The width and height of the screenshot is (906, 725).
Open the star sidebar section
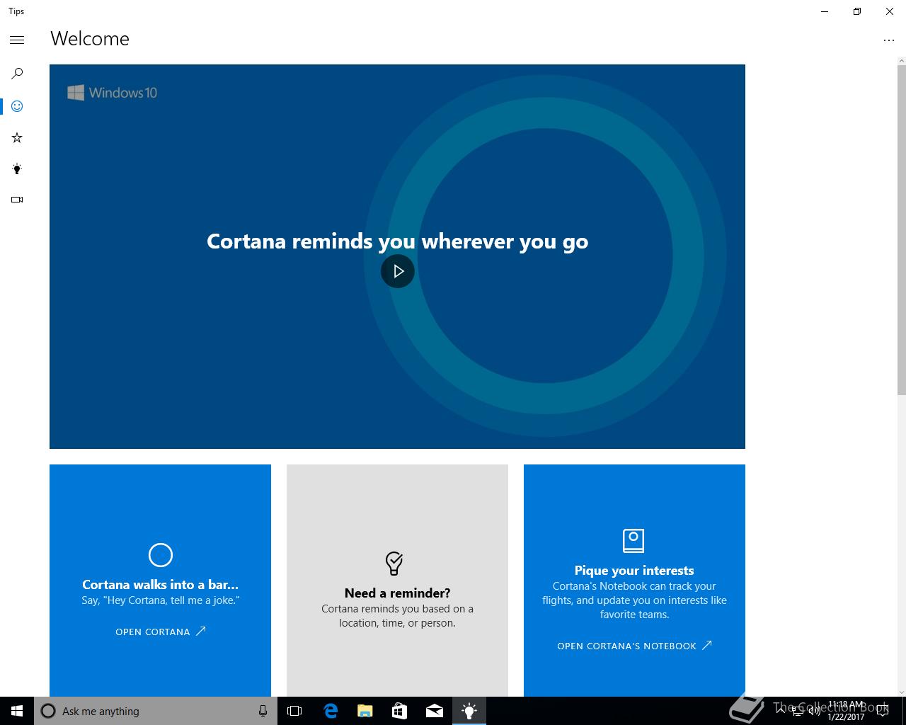(17, 137)
